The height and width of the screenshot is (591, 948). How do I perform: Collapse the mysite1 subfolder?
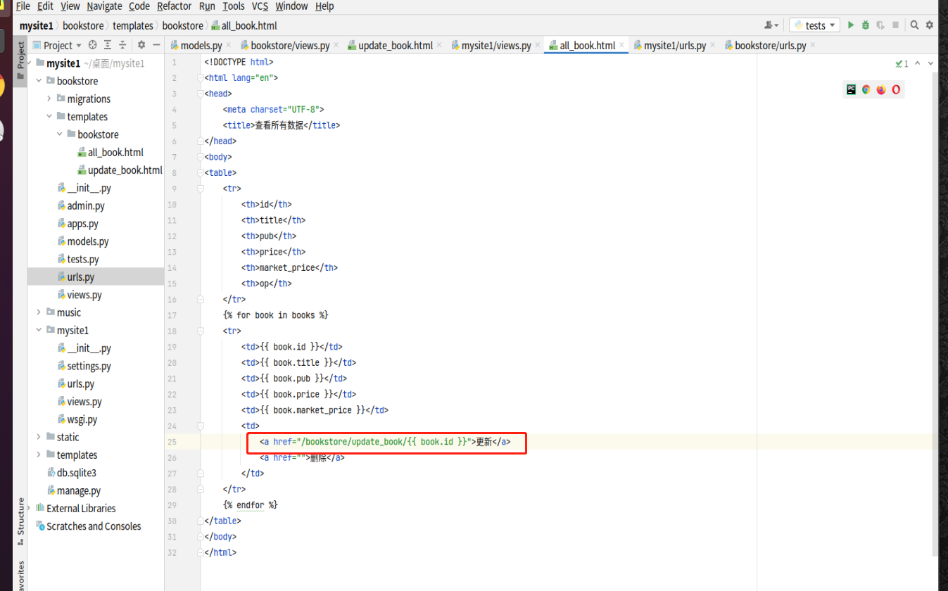[39, 330]
